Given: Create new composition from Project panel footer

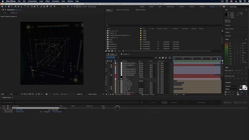Looking at the screenshot, I should click(112, 51).
